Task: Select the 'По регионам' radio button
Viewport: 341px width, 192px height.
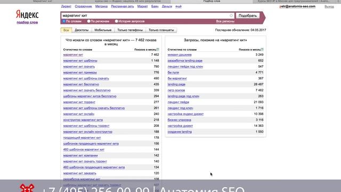Action: [89, 21]
